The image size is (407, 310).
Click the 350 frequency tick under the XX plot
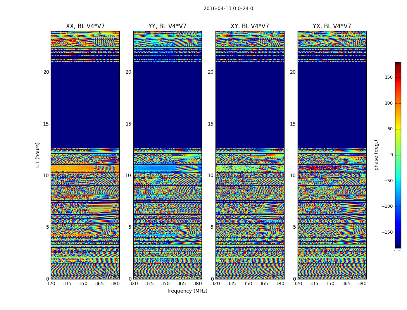[83, 284]
